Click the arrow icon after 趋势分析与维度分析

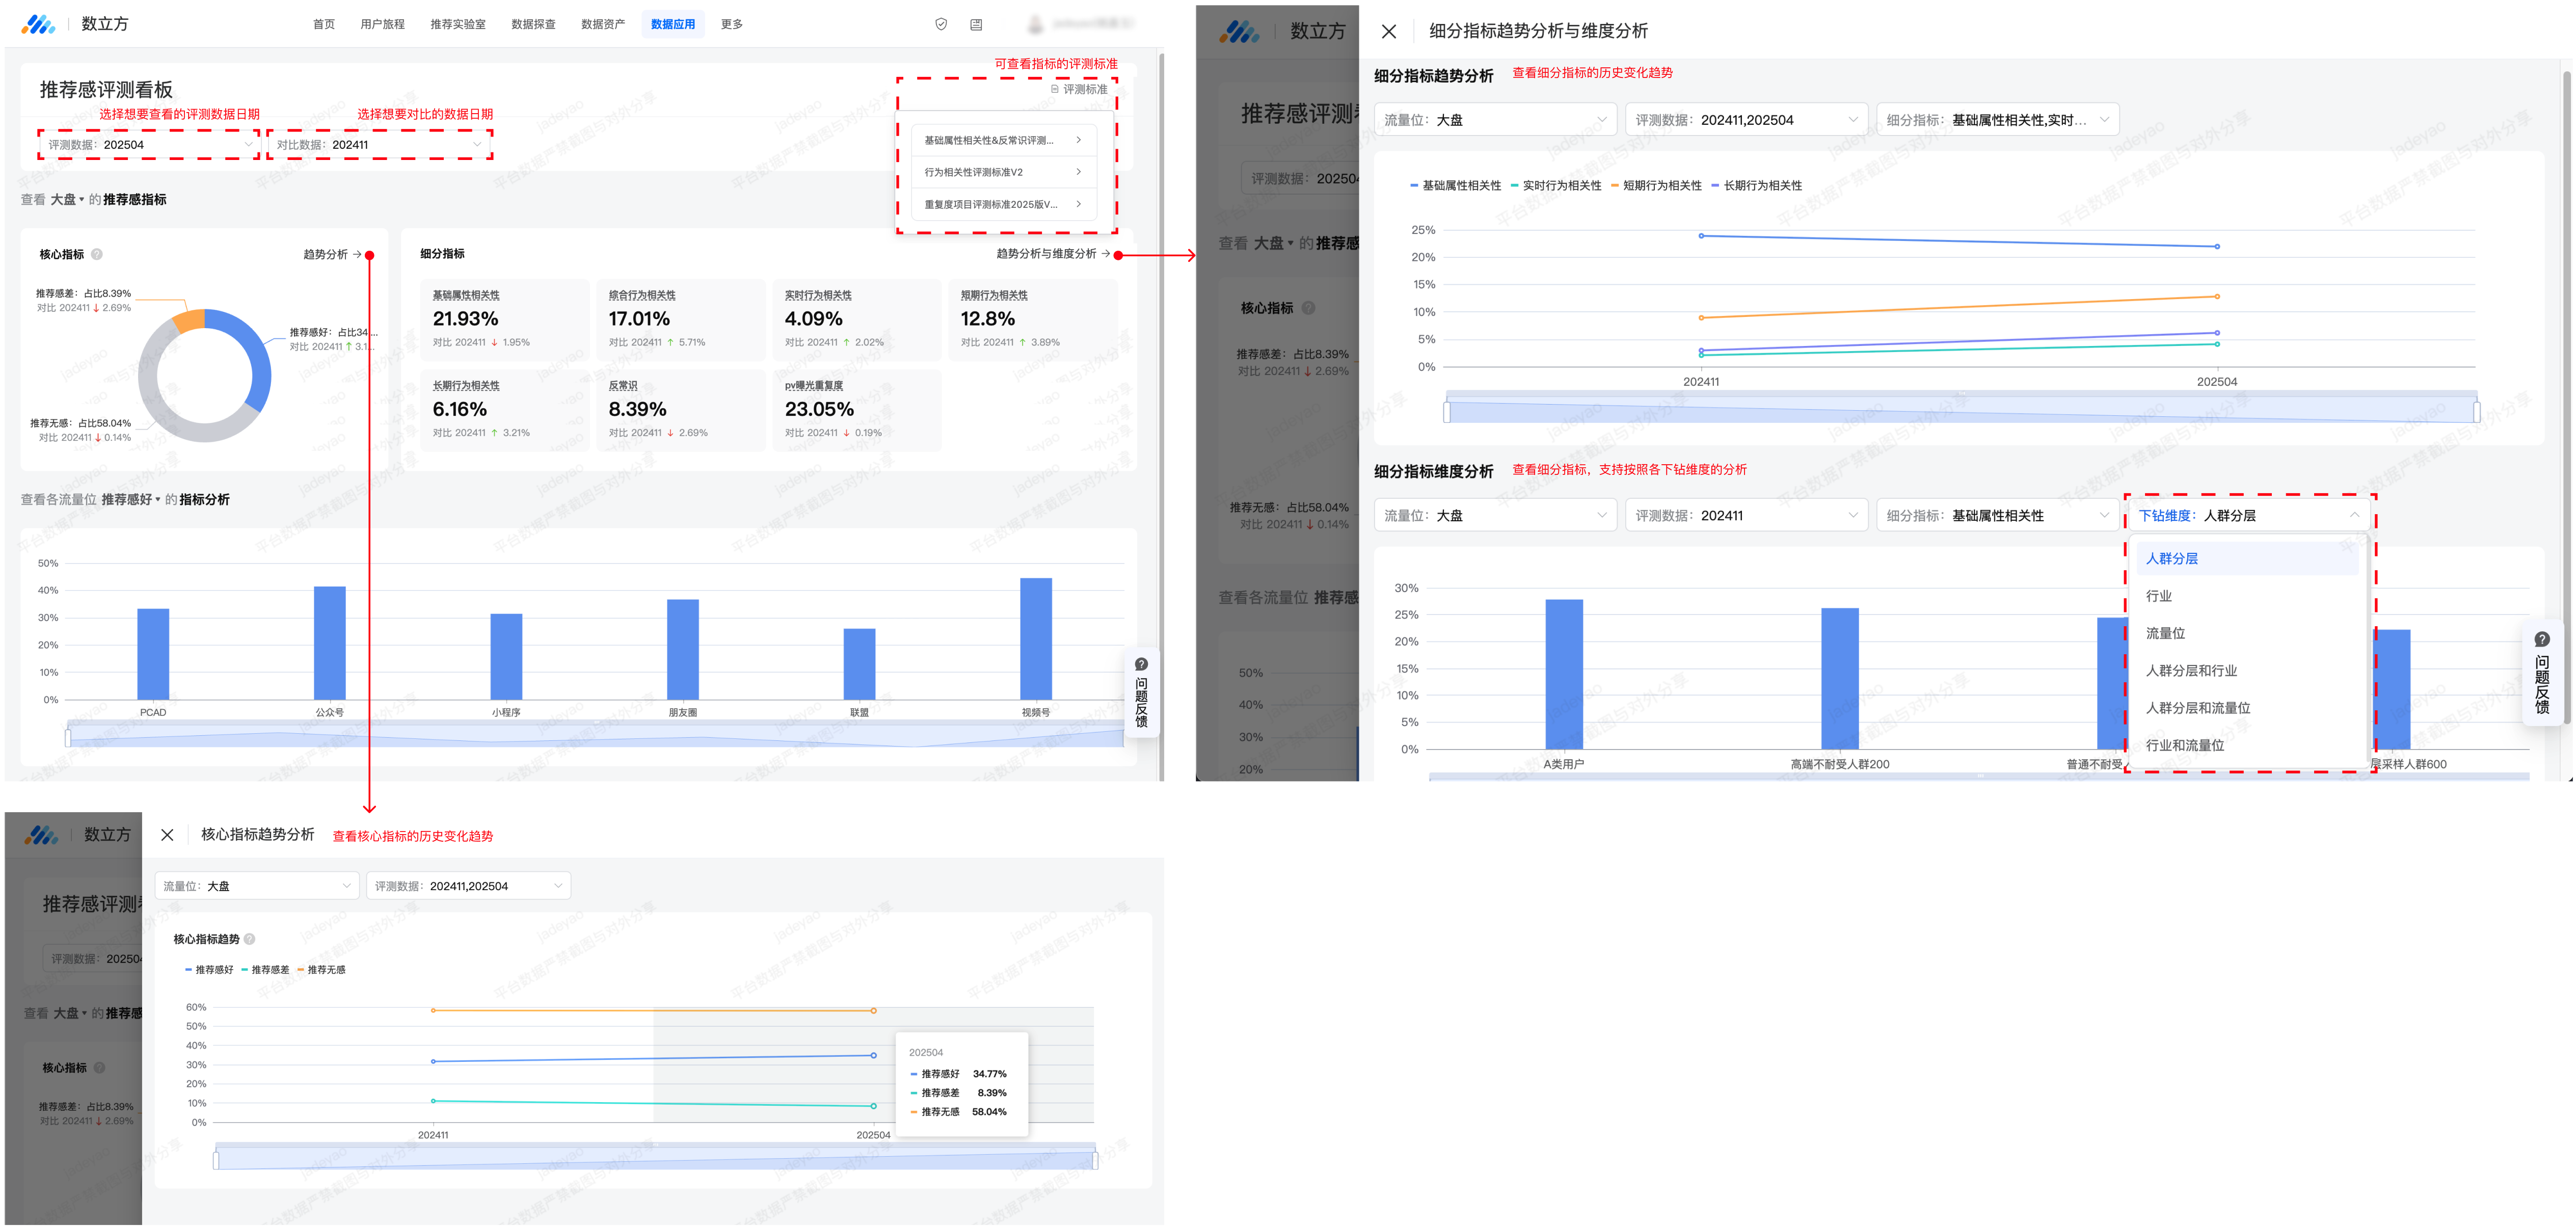point(1105,254)
